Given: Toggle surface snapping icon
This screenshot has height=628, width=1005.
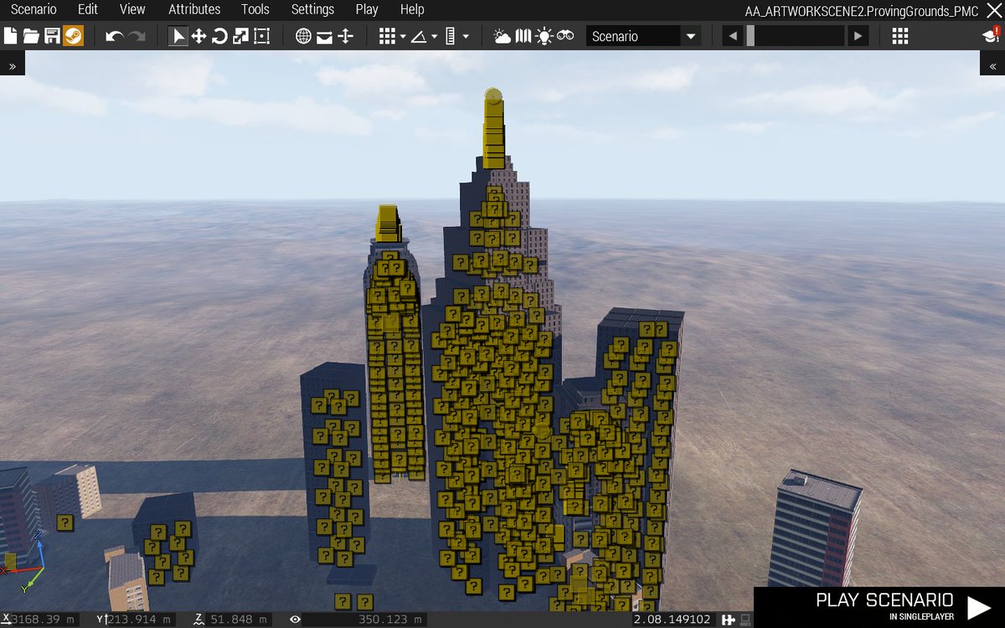Looking at the screenshot, I should (x=324, y=36).
